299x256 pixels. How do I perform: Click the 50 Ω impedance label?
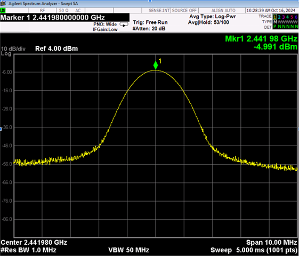[x=64, y=11]
